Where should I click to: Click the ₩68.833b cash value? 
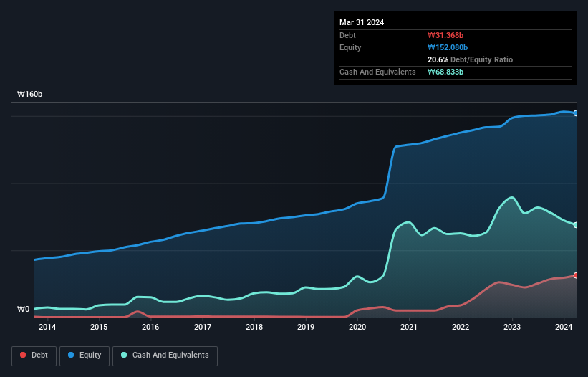445,72
